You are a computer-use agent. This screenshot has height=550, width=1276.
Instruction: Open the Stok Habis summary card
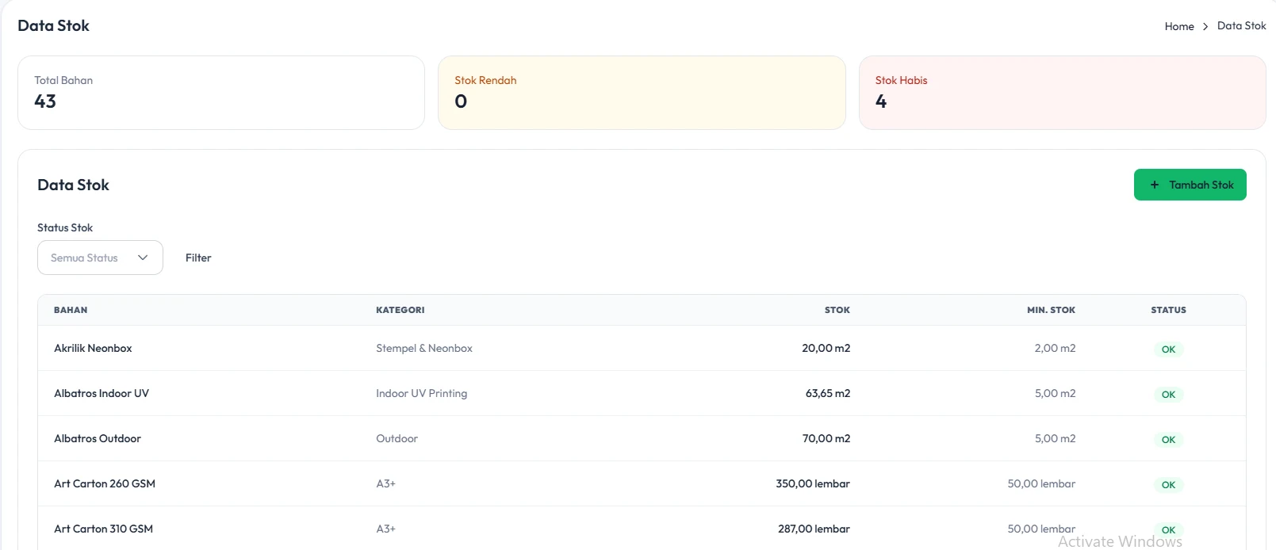1062,93
